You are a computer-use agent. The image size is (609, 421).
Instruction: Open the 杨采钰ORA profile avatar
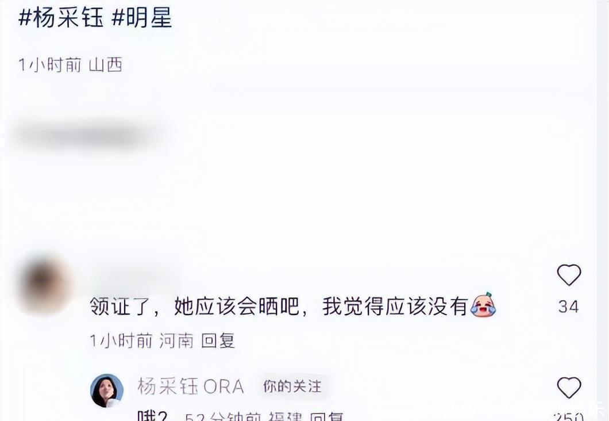click(107, 391)
